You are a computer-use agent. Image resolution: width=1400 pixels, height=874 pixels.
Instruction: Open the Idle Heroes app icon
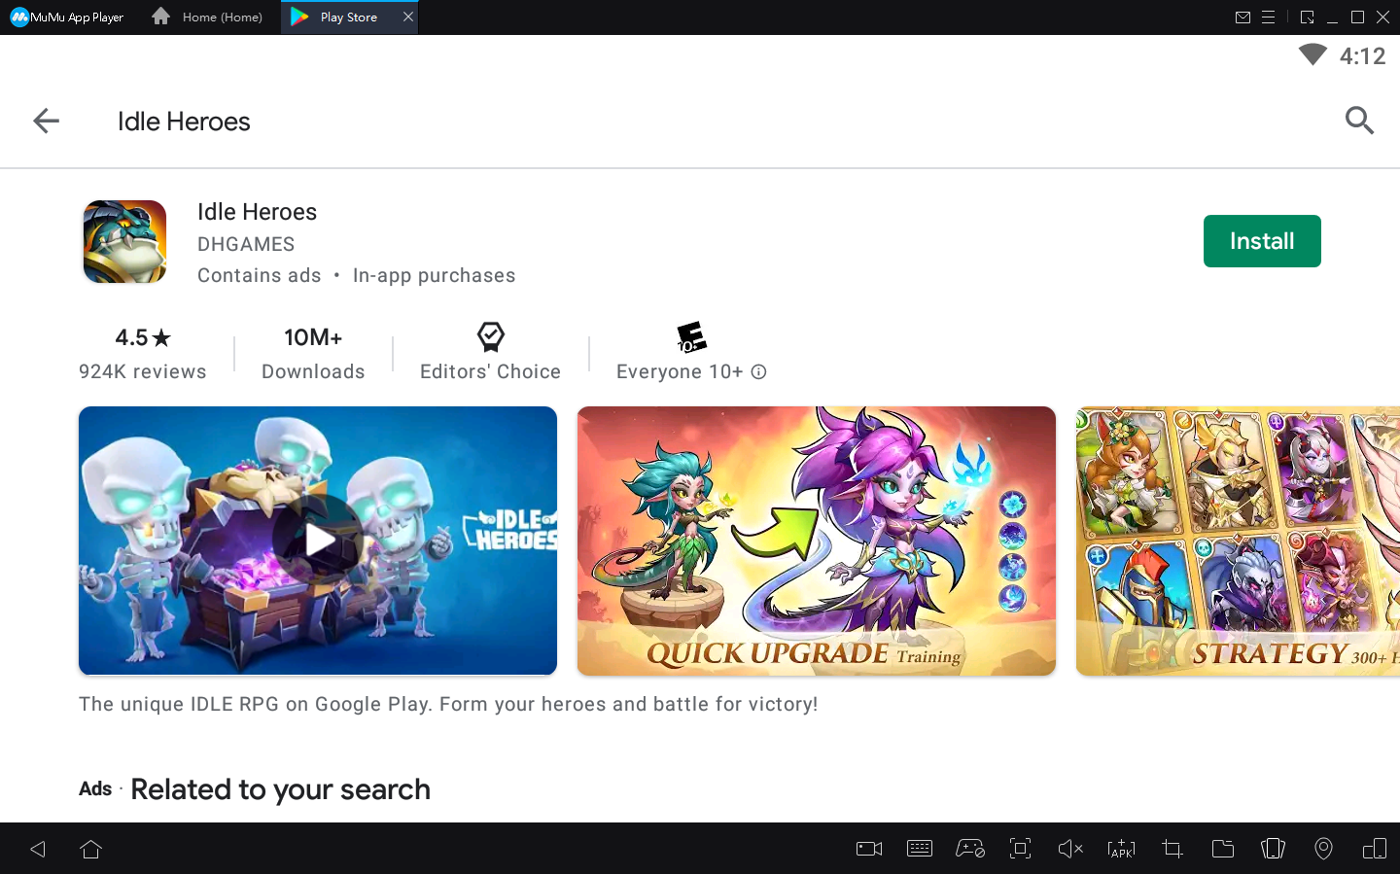coord(124,242)
